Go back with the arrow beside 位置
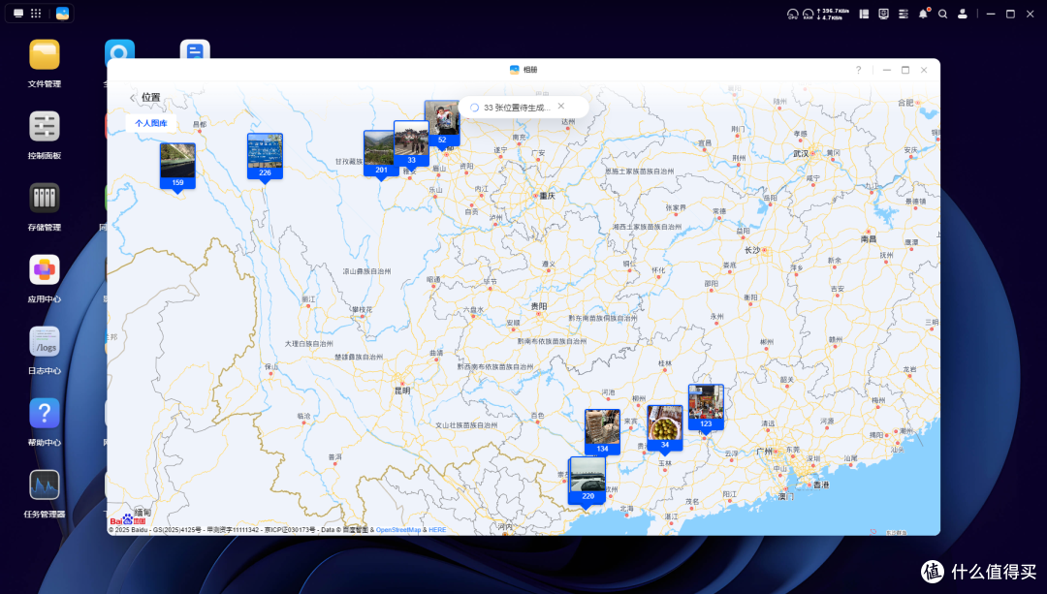This screenshot has height=594, width=1047. tap(132, 98)
